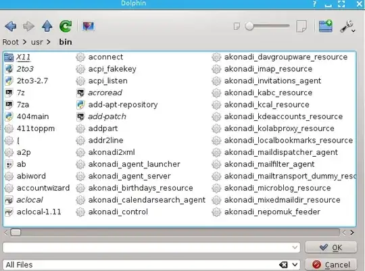This screenshot has height=271, width=365.
Task: Click the arrow after Root in breadcrumb
Action: pos(24,42)
